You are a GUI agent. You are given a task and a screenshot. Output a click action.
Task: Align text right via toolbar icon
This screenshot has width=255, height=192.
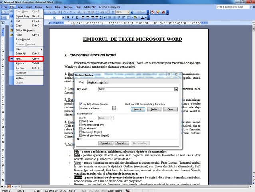(x=92, y=18)
